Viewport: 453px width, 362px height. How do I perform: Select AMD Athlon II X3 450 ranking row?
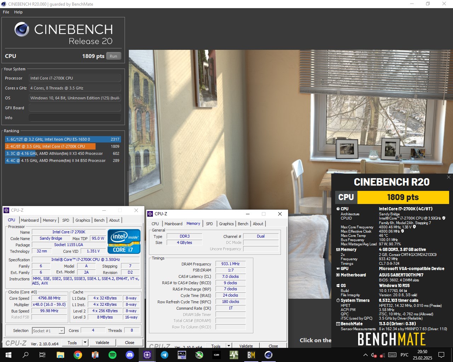[63, 153]
